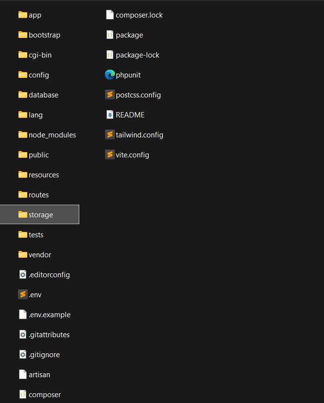Select the .env.example blank file icon
The width and height of the screenshot is (324, 403).
22,315
